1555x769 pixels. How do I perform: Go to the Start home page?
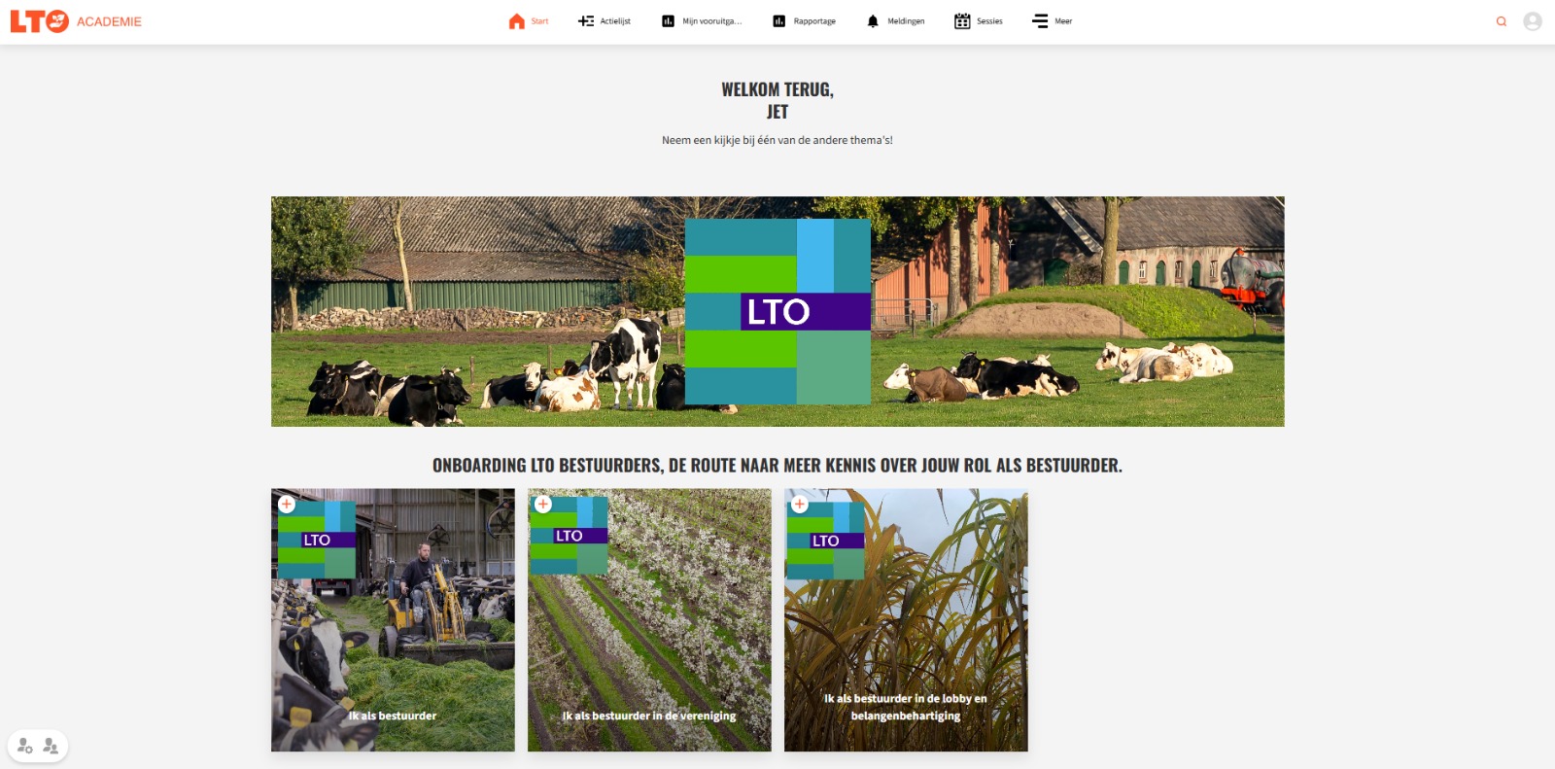click(529, 21)
